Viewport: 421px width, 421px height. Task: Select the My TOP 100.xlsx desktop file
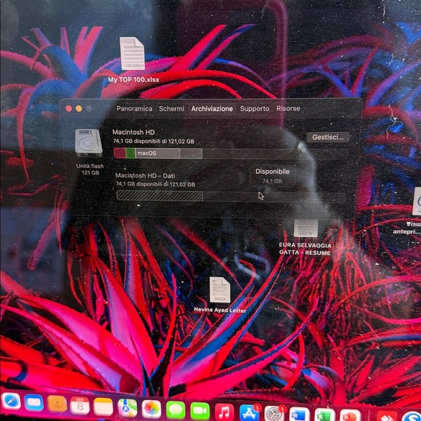coord(132,54)
